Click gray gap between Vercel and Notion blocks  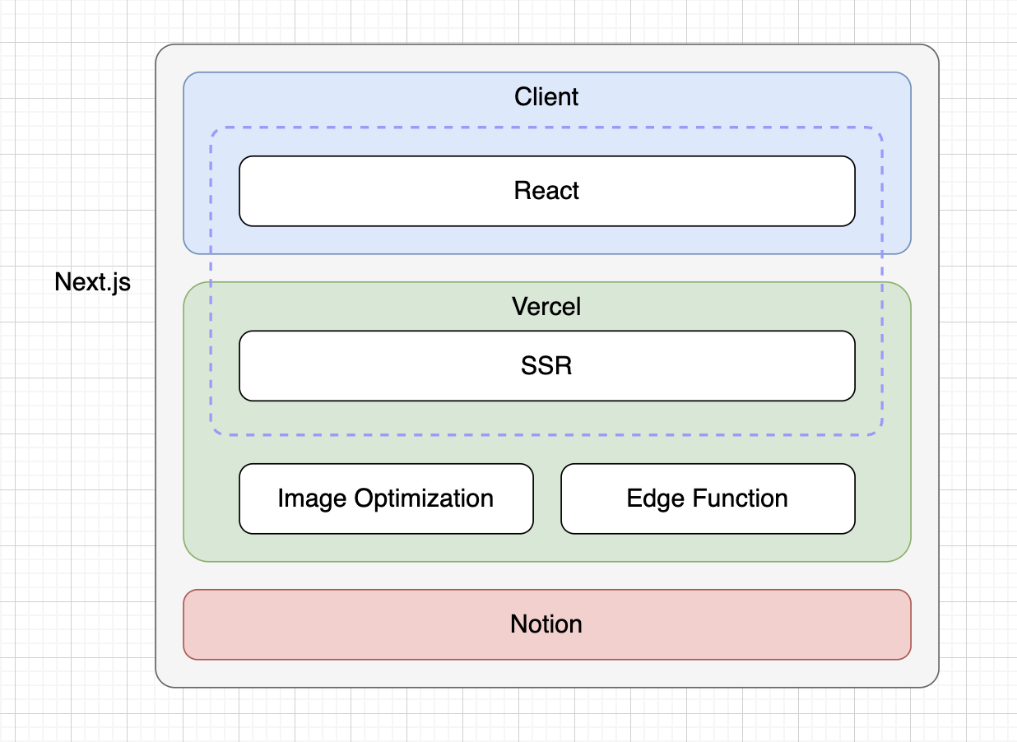point(546,576)
